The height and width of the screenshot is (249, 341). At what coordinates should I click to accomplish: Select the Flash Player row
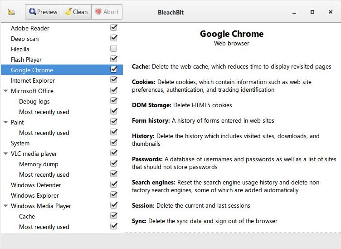point(62,60)
